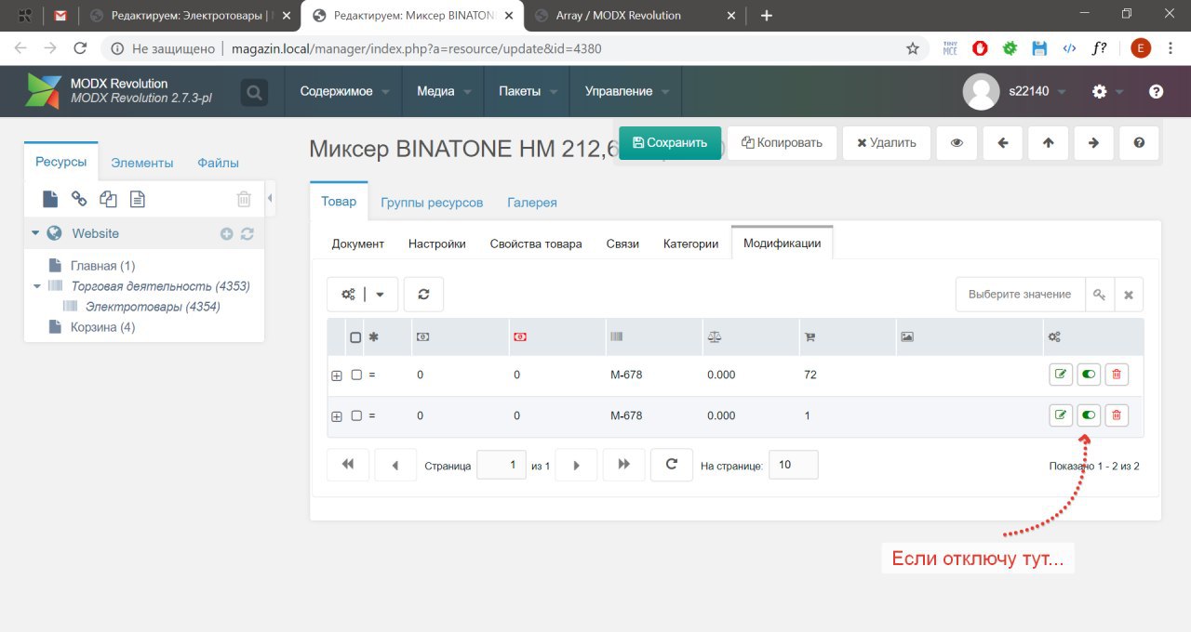1191x632 pixels.
Task: Clear the filter with X icon
Action: [x=1128, y=295]
